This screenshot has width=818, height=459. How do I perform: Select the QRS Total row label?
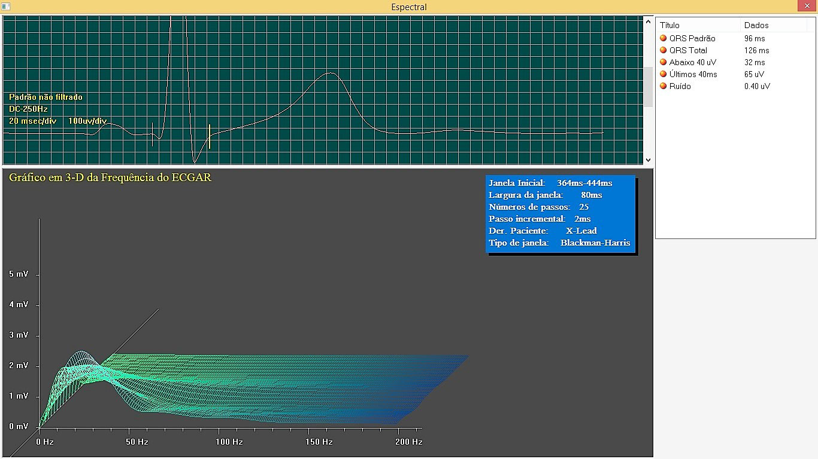[x=688, y=50]
